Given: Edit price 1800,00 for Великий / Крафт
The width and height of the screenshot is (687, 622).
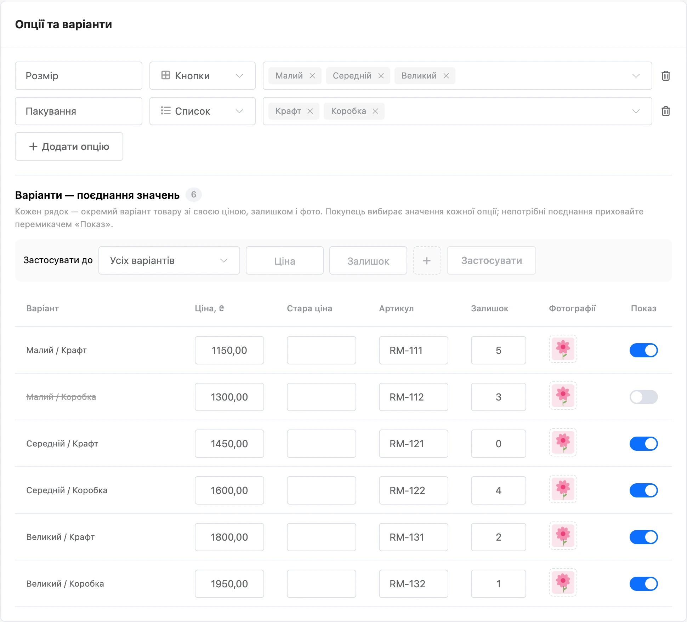Looking at the screenshot, I should [229, 537].
